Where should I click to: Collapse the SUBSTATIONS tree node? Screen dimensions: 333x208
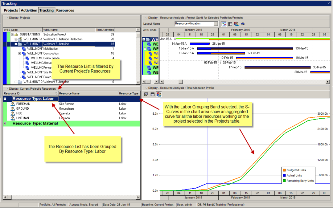tap(12, 35)
